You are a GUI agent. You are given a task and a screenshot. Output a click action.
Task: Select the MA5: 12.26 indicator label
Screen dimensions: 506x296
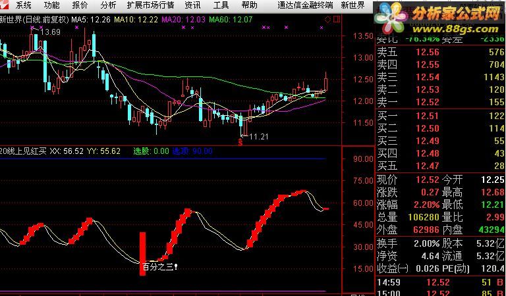91,20
